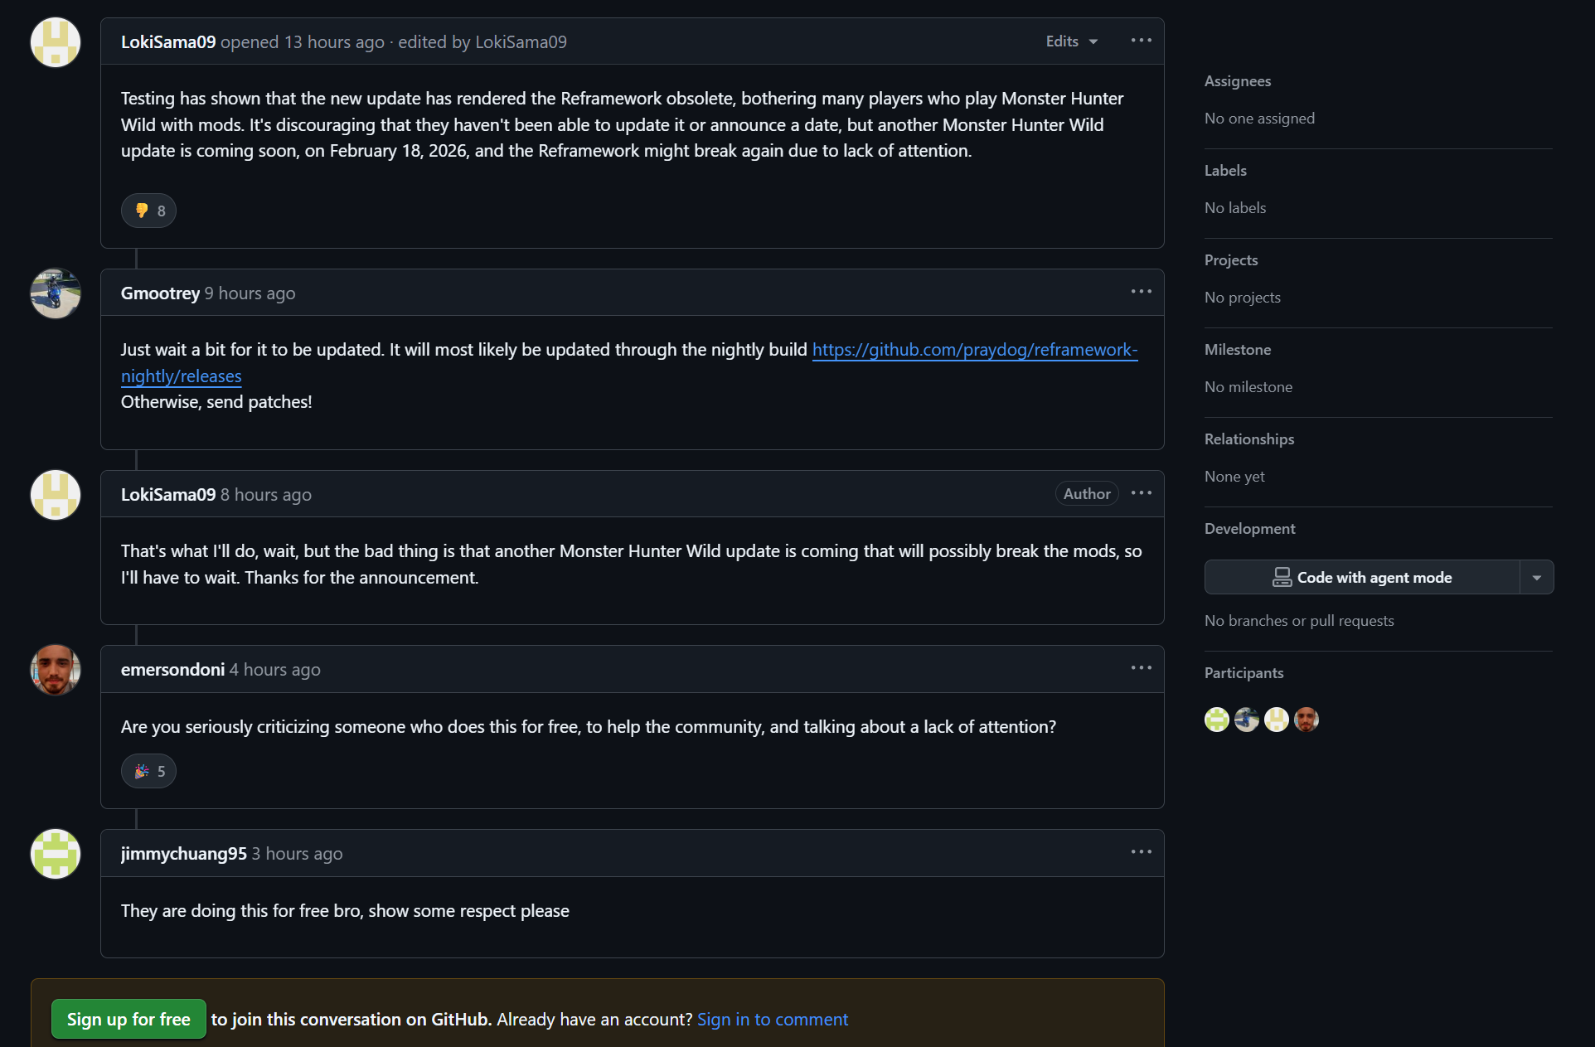Open three-dot menu on jimmychuang95's comment
Image resolution: width=1595 pixels, height=1047 pixels.
point(1141,852)
